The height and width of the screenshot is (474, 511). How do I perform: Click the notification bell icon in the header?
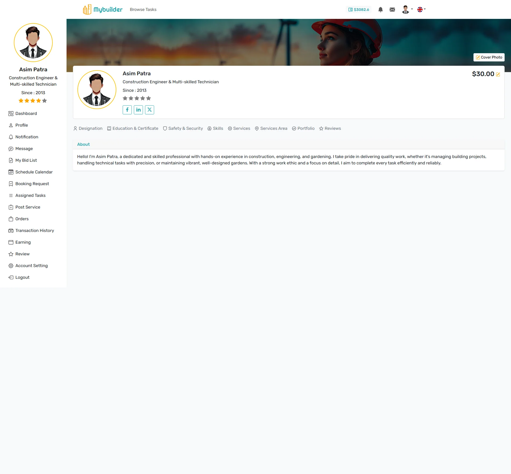pos(380,10)
